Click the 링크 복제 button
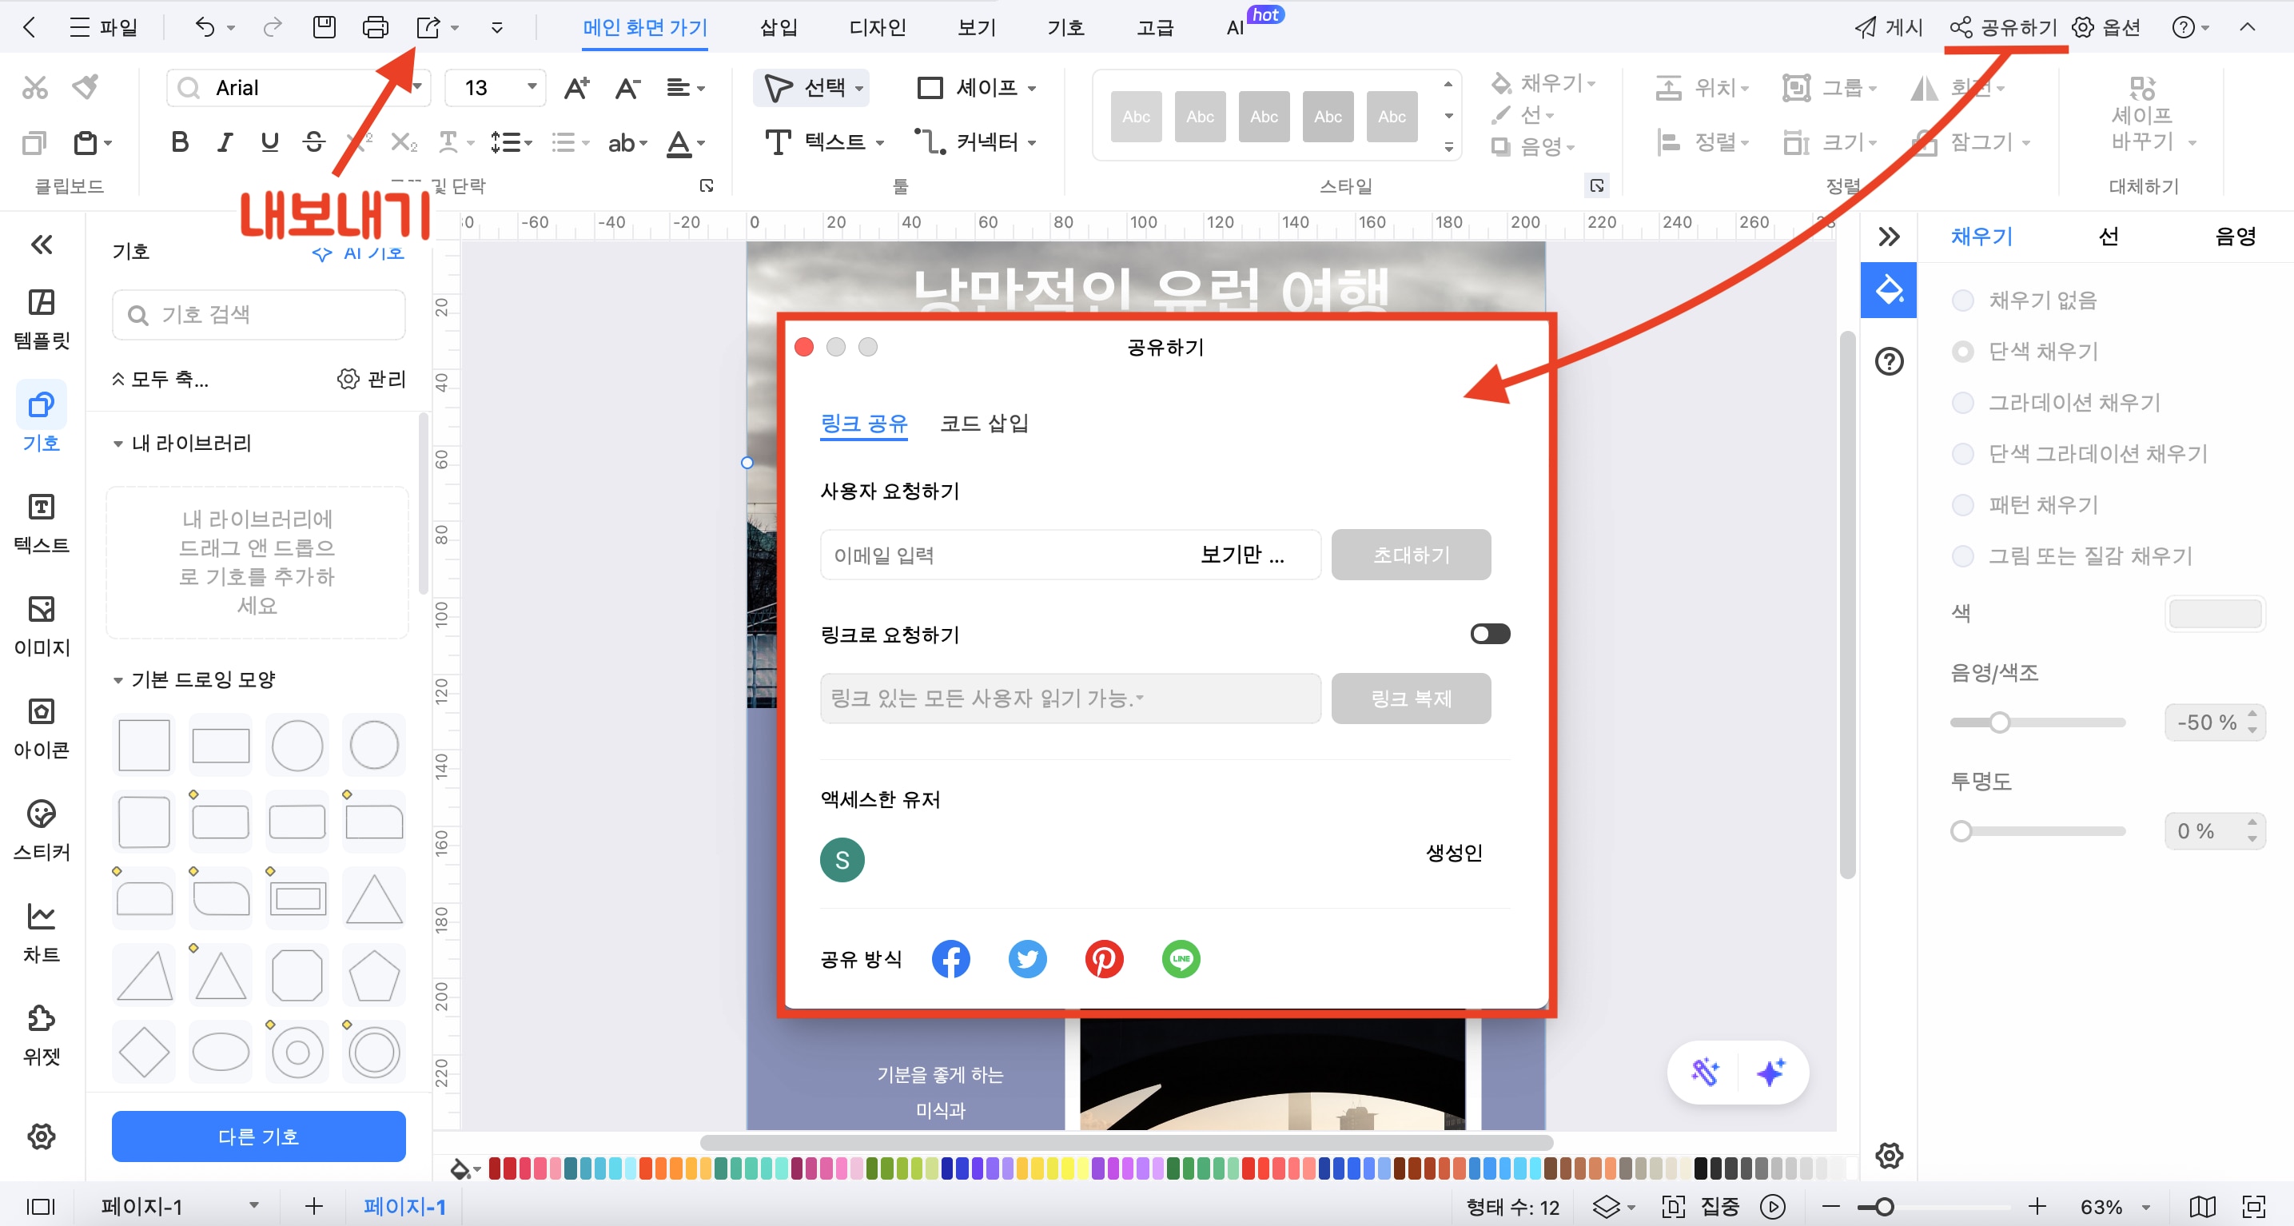2294x1226 pixels. pyautogui.click(x=1411, y=699)
